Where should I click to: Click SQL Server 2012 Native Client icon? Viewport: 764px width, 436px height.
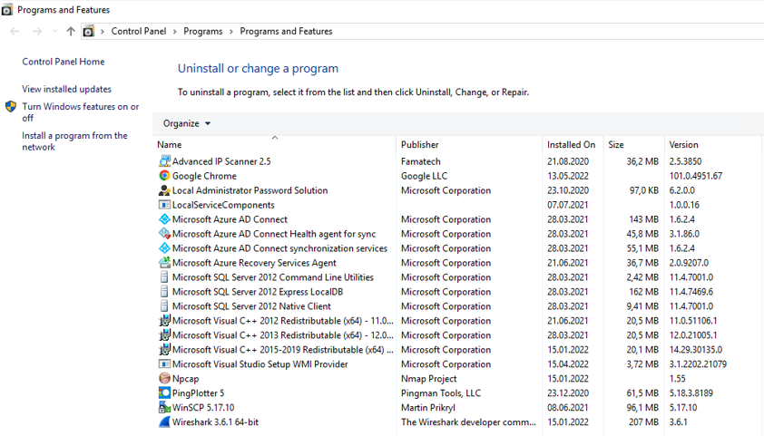coord(165,306)
